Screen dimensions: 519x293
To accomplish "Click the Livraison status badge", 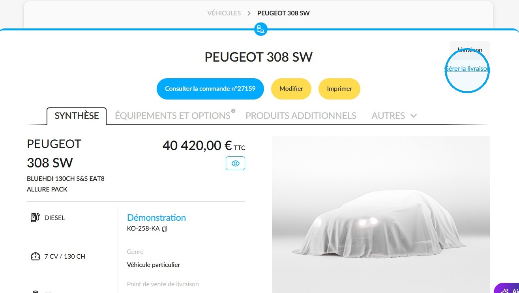I will (470, 50).
